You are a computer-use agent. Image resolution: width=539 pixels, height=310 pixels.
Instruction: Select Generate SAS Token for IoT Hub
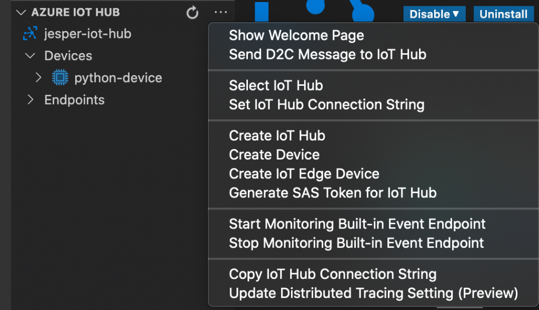point(333,193)
